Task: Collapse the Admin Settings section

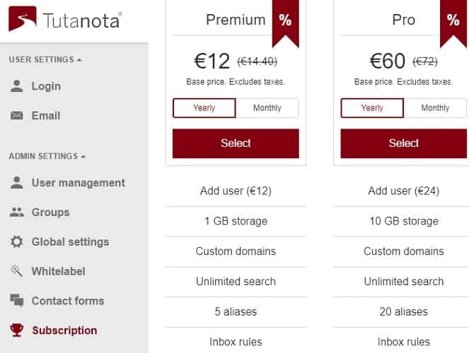Action: click(47, 156)
